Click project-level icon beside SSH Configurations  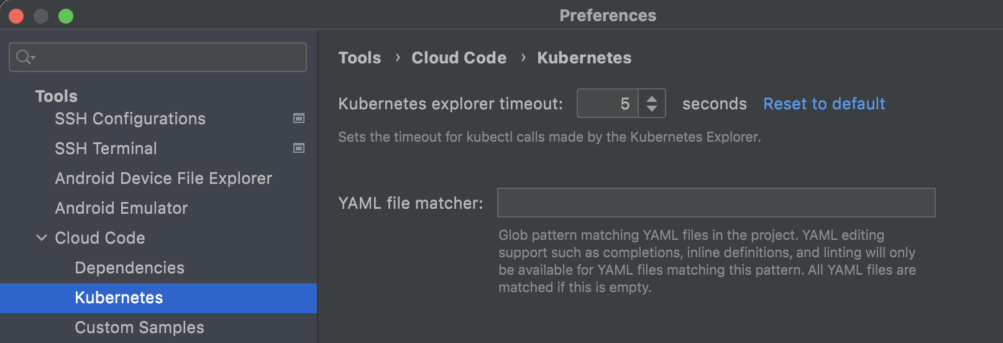point(299,118)
